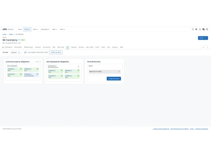Open Obligation 2 link under UK properties
The height and width of the screenshot is (158, 211).
point(28,69)
